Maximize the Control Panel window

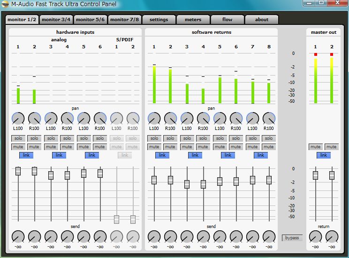321,3
